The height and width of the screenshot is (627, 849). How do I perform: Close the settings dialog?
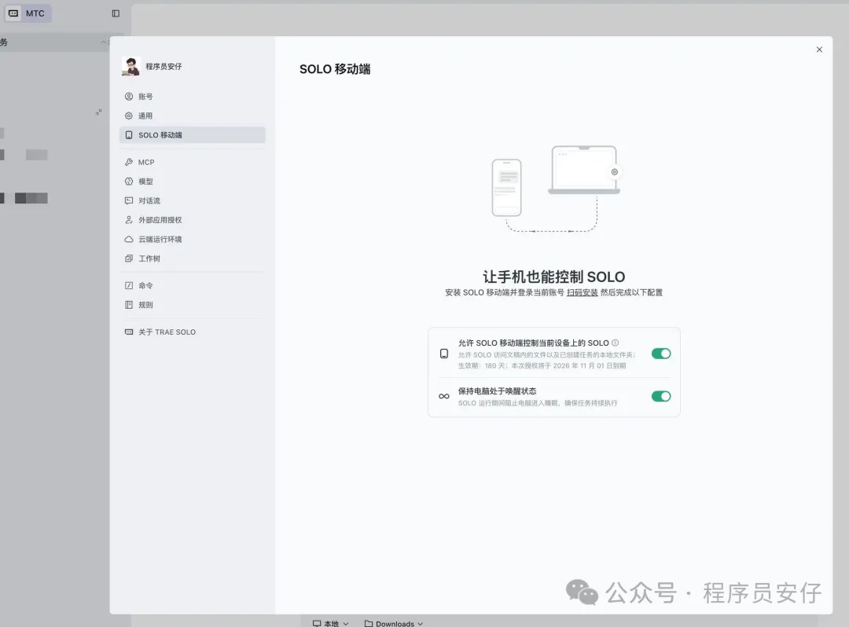[819, 49]
